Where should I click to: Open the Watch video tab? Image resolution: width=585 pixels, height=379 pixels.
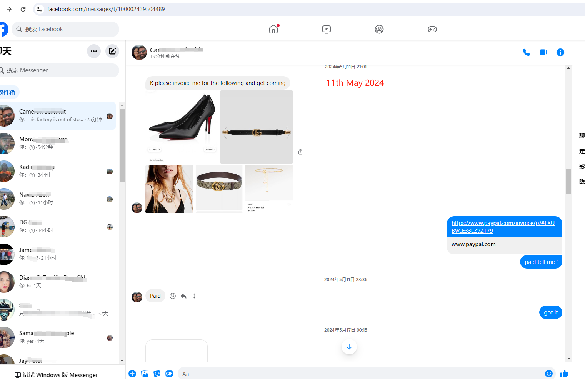[326, 29]
